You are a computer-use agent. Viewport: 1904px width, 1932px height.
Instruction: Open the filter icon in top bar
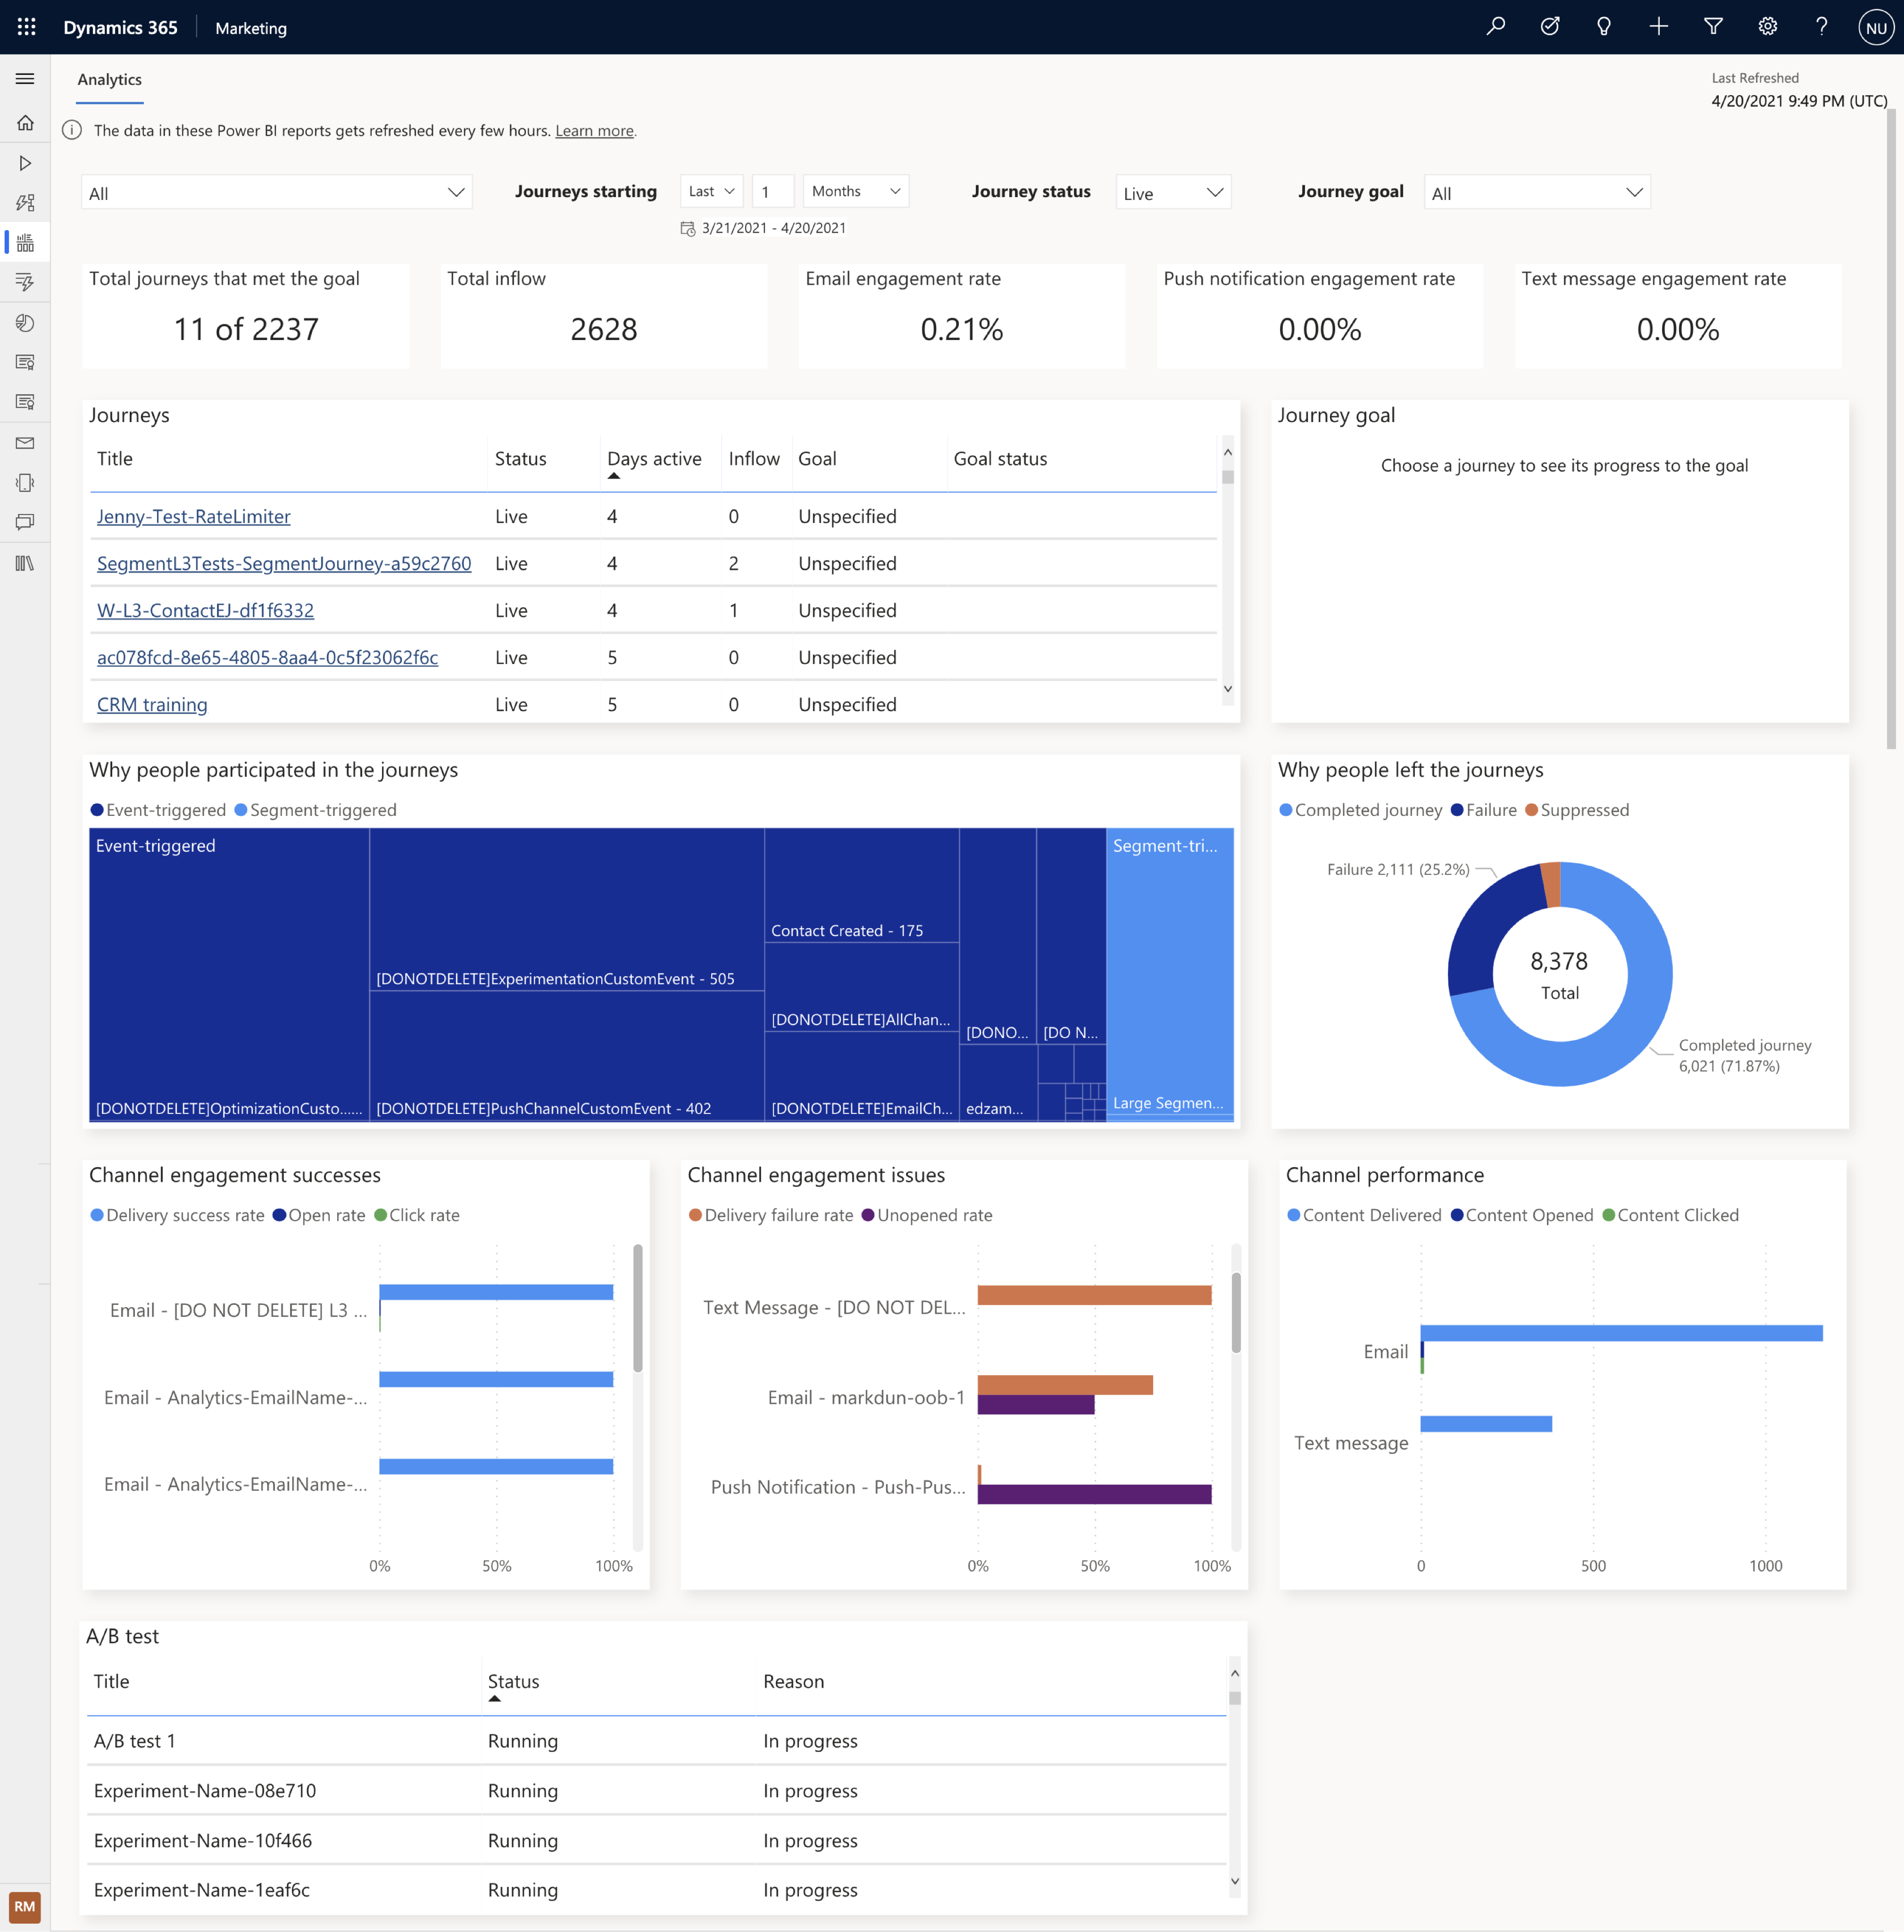[1713, 27]
